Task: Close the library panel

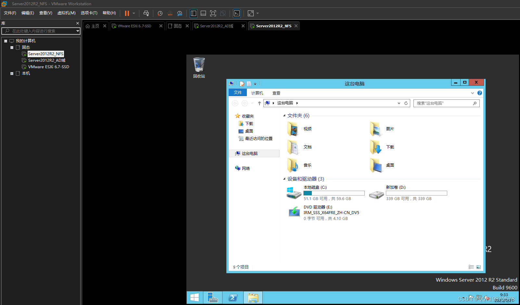Action: click(78, 23)
